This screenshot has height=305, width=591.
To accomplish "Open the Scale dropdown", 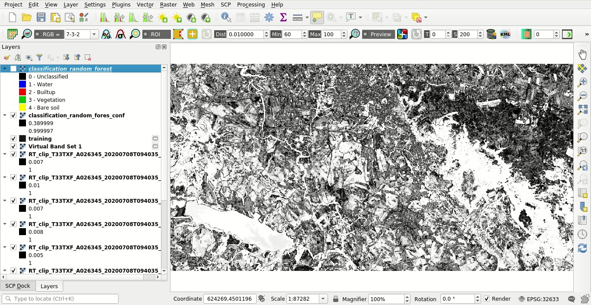I will click(322, 299).
